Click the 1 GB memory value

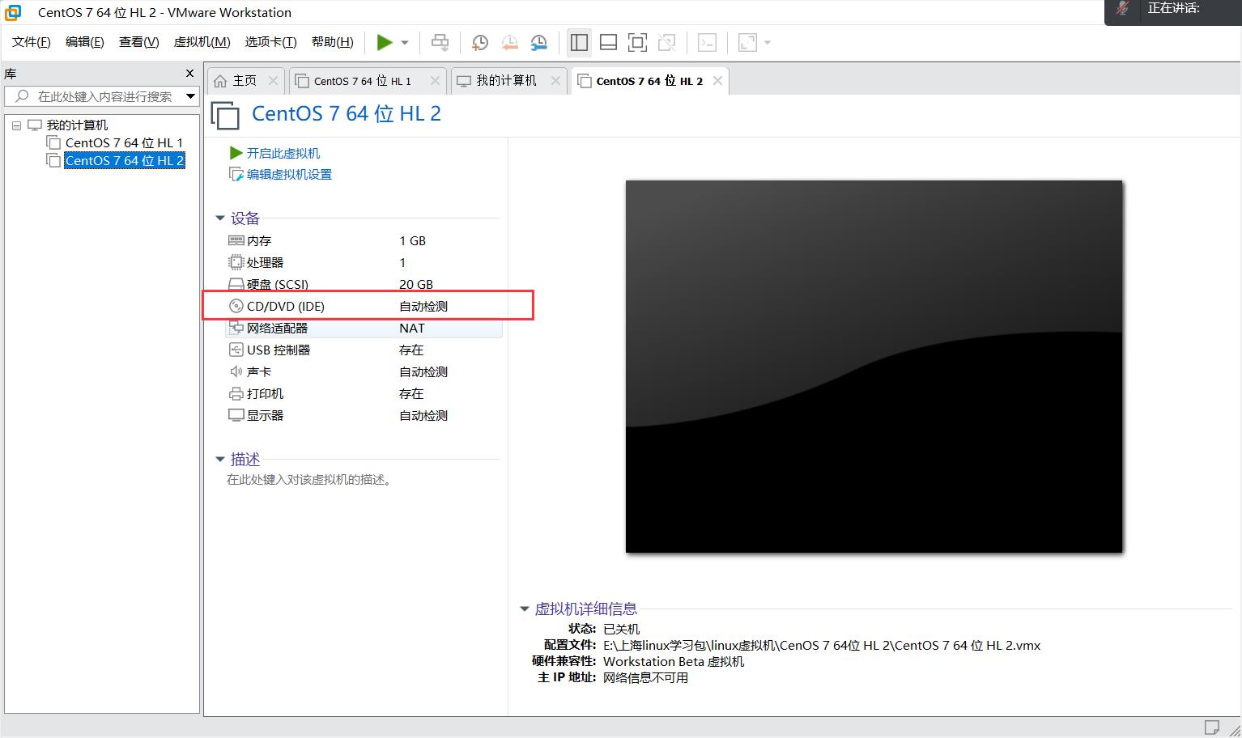point(412,241)
